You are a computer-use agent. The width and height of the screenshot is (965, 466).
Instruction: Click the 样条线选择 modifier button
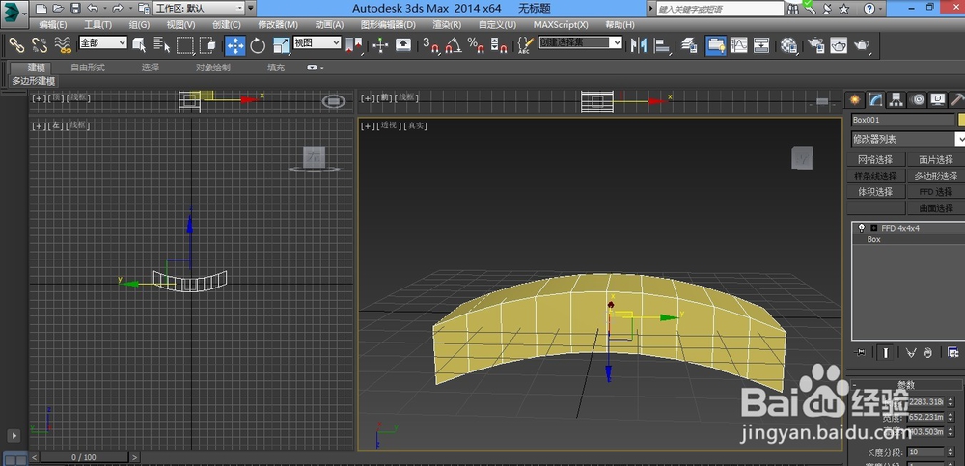tap(875, 176)
